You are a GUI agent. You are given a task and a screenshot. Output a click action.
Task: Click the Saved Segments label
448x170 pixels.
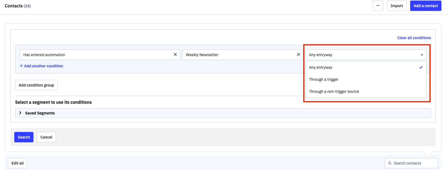[x=40, y=113]
